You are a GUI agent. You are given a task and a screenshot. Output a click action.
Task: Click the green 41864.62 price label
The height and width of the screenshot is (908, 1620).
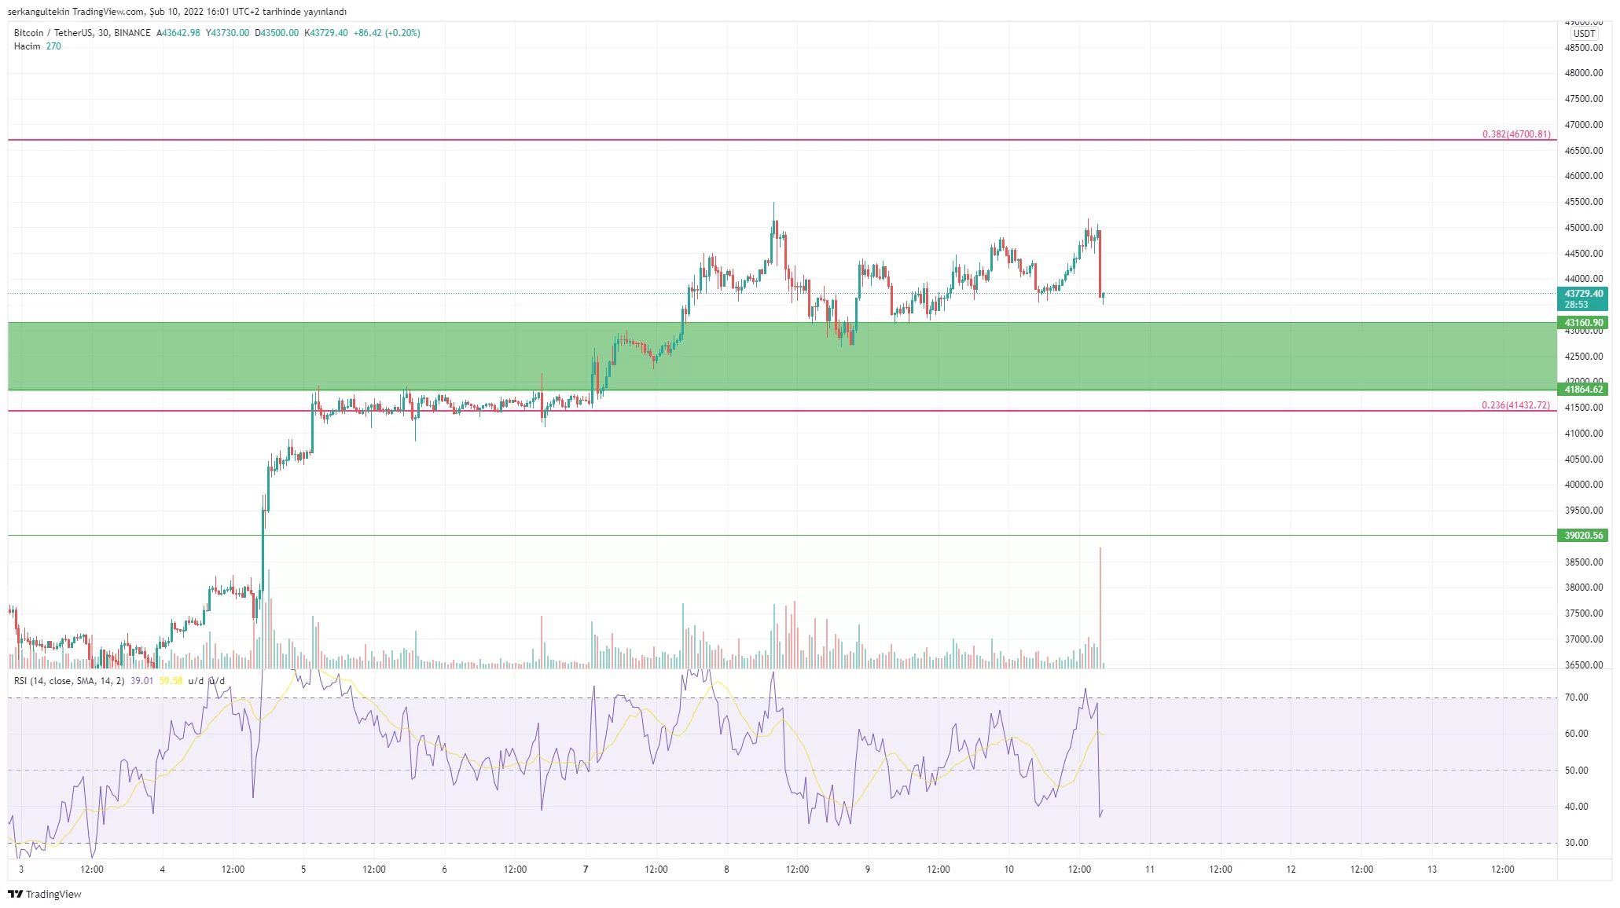coord(1582,390)
